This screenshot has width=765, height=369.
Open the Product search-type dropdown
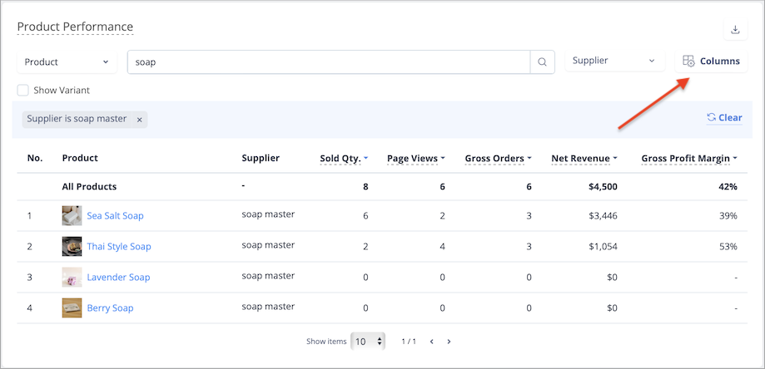[67, 61]
